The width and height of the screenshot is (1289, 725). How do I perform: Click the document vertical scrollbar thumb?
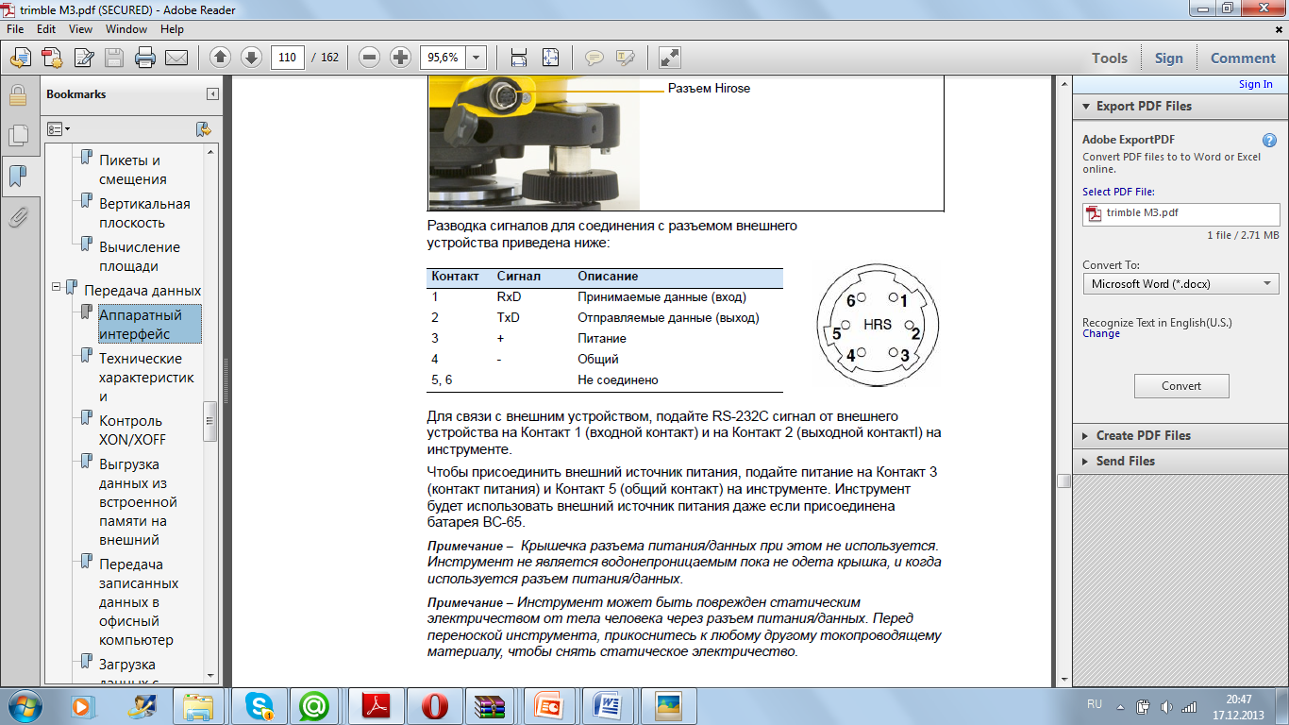(1063, 480)
